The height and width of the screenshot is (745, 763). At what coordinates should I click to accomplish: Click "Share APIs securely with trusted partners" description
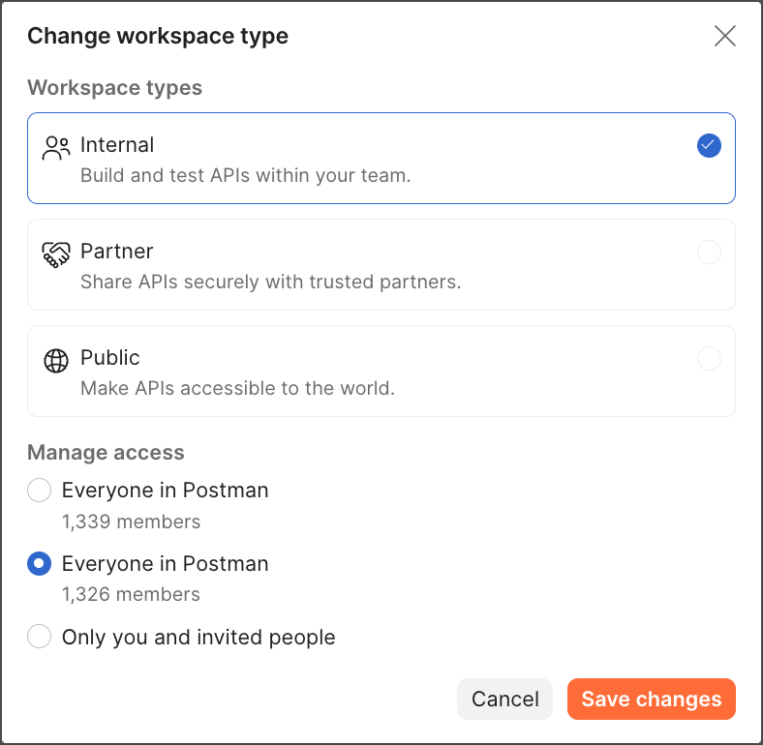click(270, 283)
